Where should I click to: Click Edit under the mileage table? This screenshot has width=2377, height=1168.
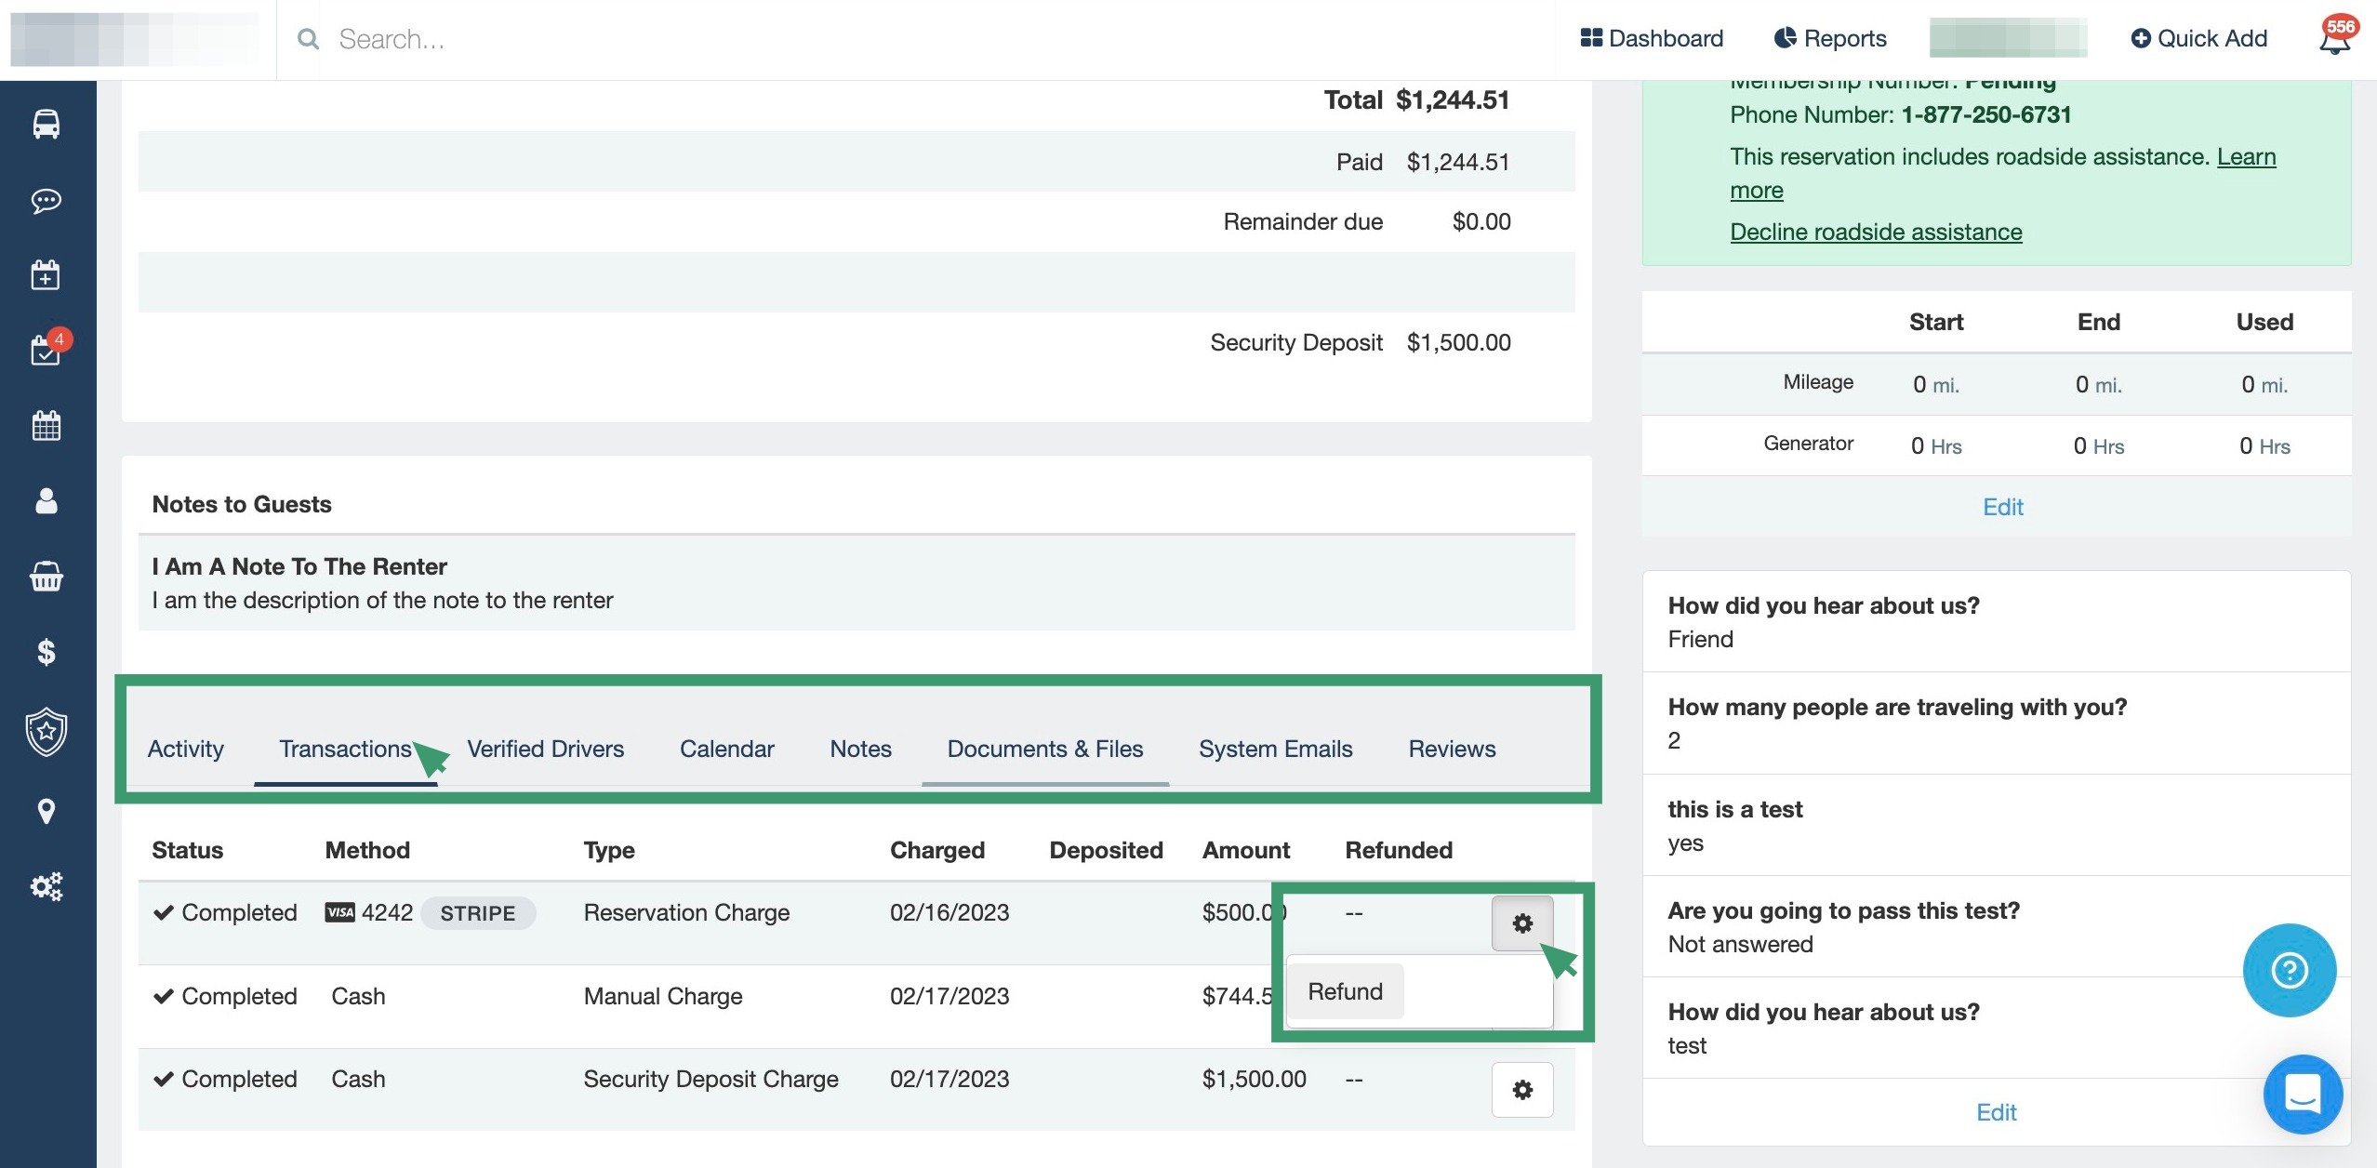[x=2002, y=507]
